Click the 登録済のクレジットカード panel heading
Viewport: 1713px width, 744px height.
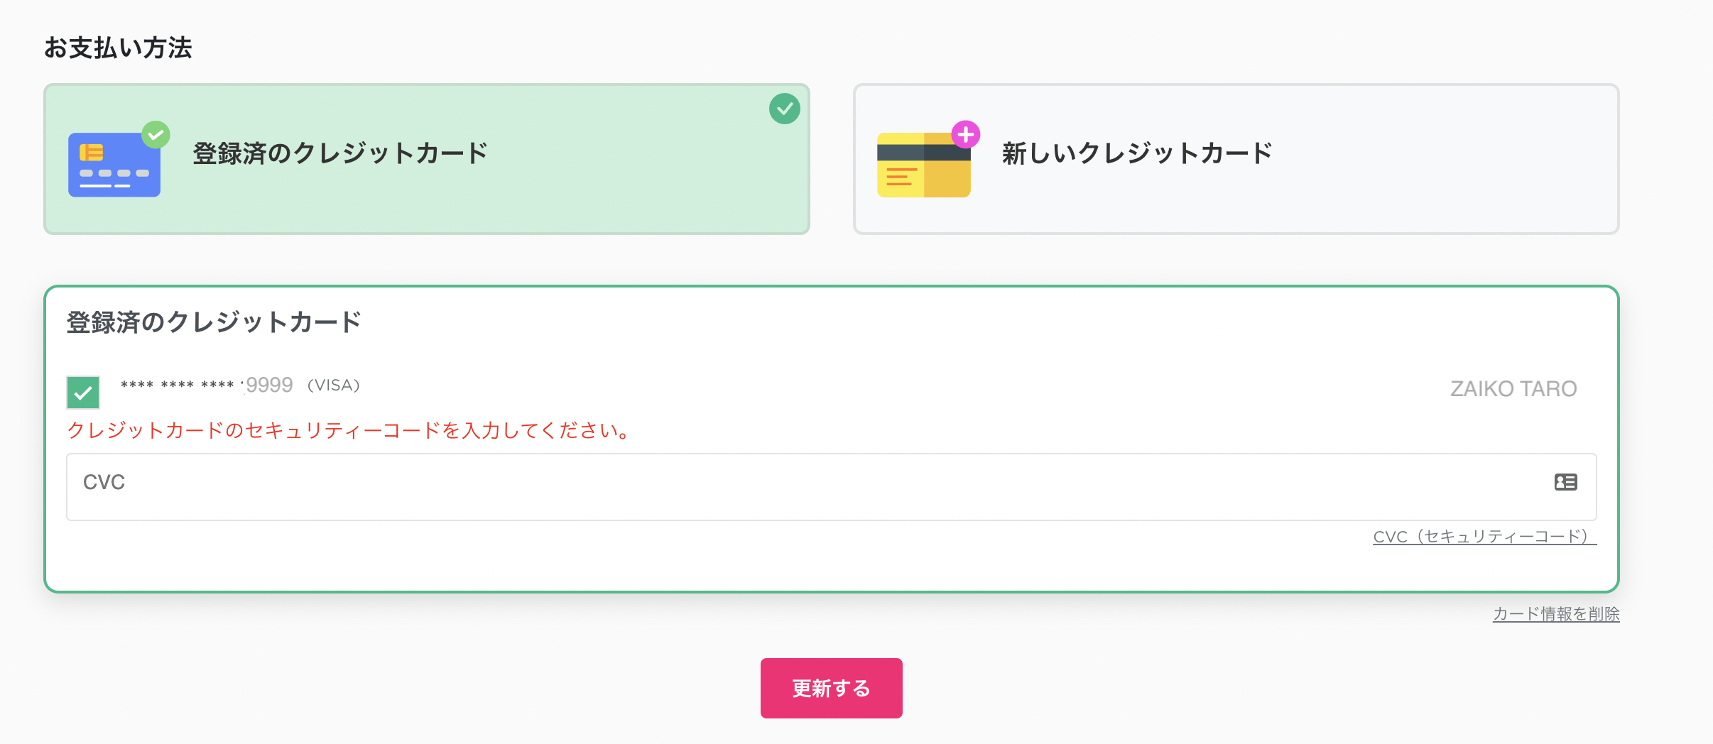(x=214, y=322)
